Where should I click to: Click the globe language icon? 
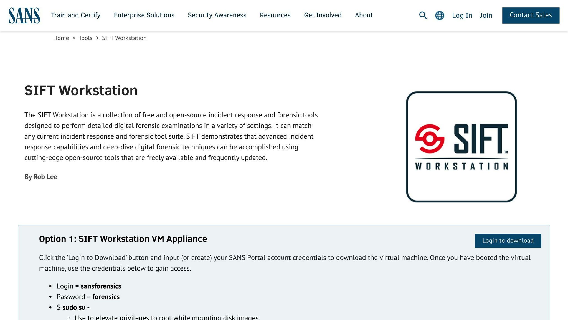[x=440, y=16]
